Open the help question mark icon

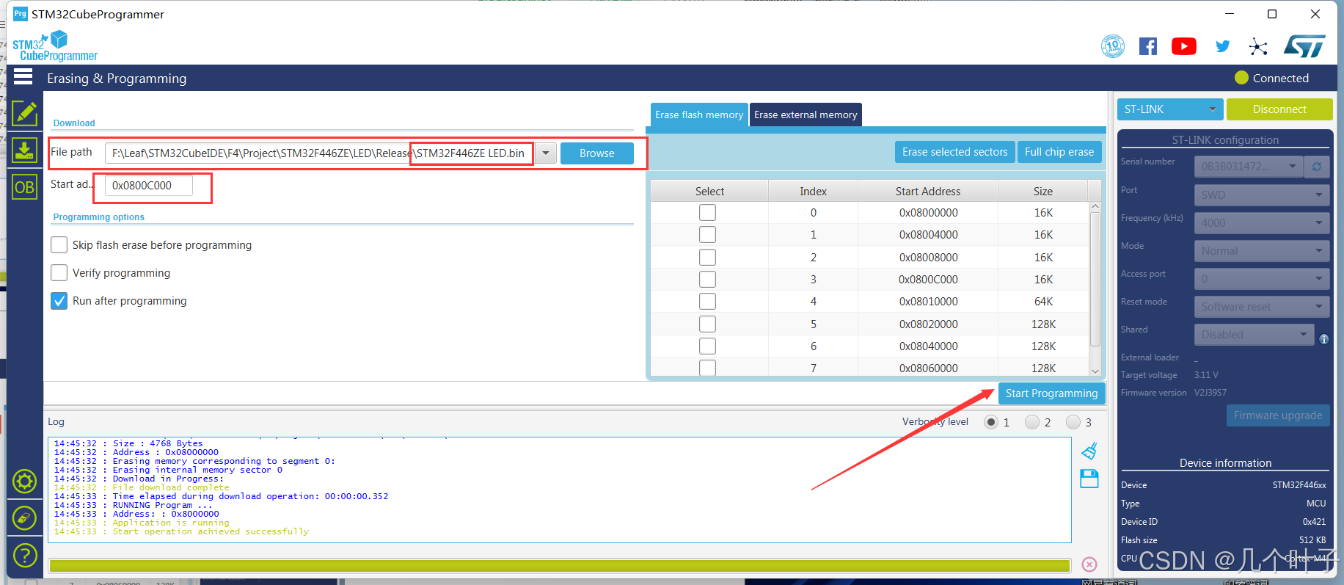coord(24,556)
